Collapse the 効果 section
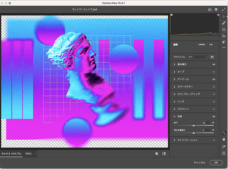 point(174,116)
